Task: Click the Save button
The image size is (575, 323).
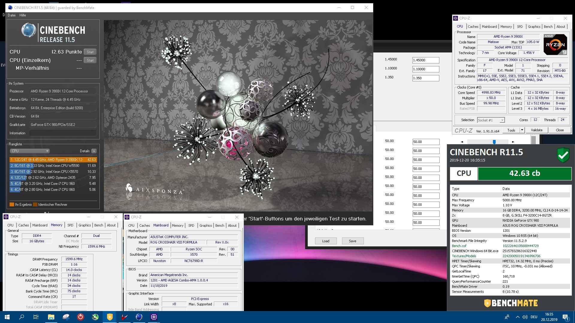Action: (x=352, y=241)
